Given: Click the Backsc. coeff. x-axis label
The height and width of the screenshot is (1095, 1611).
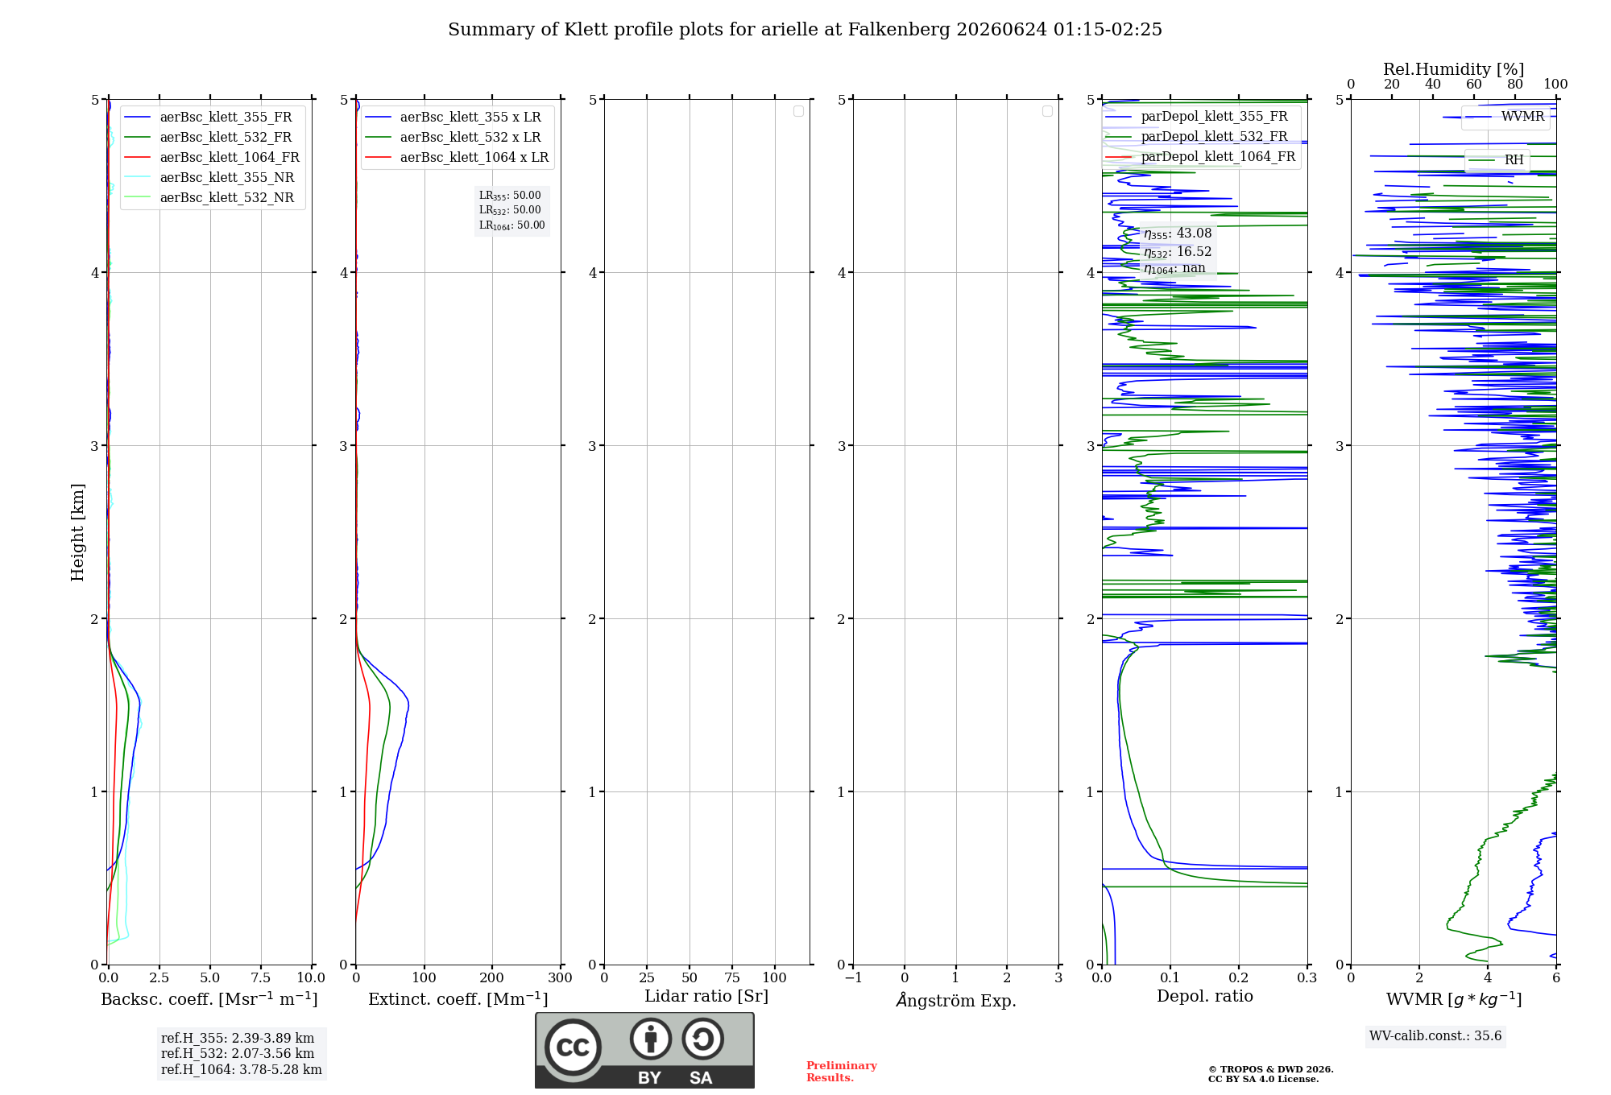Looking at the screenshot, I should pos(209,999).
